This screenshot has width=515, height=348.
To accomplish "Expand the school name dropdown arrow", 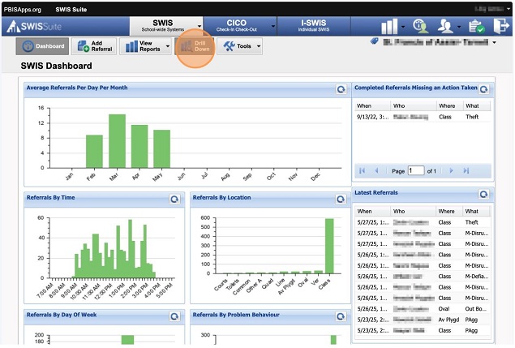I will pos(494,42).
